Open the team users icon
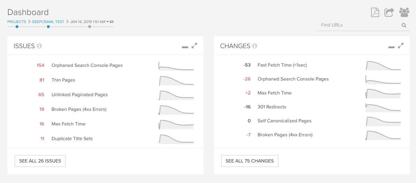 pyautogui.click(x=404, y=12)
